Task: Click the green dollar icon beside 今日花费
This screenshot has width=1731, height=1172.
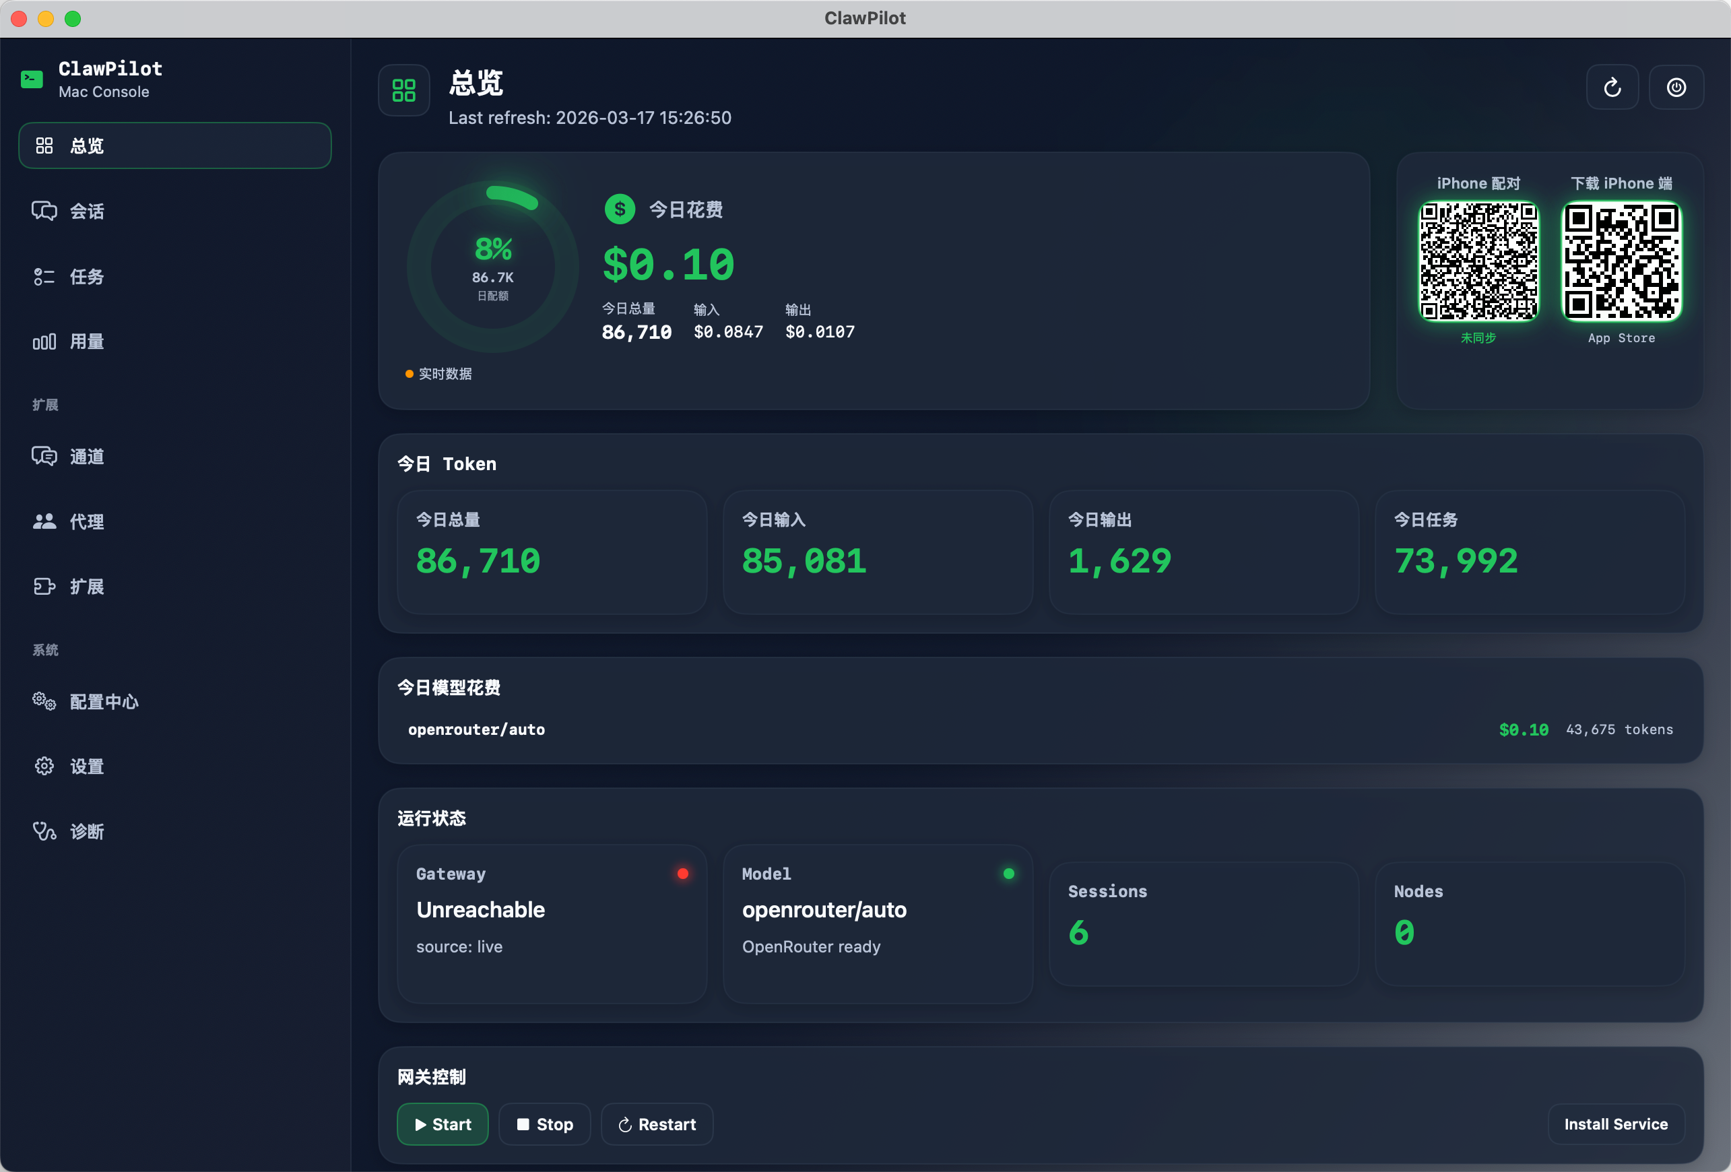Action: pos(619,209)
